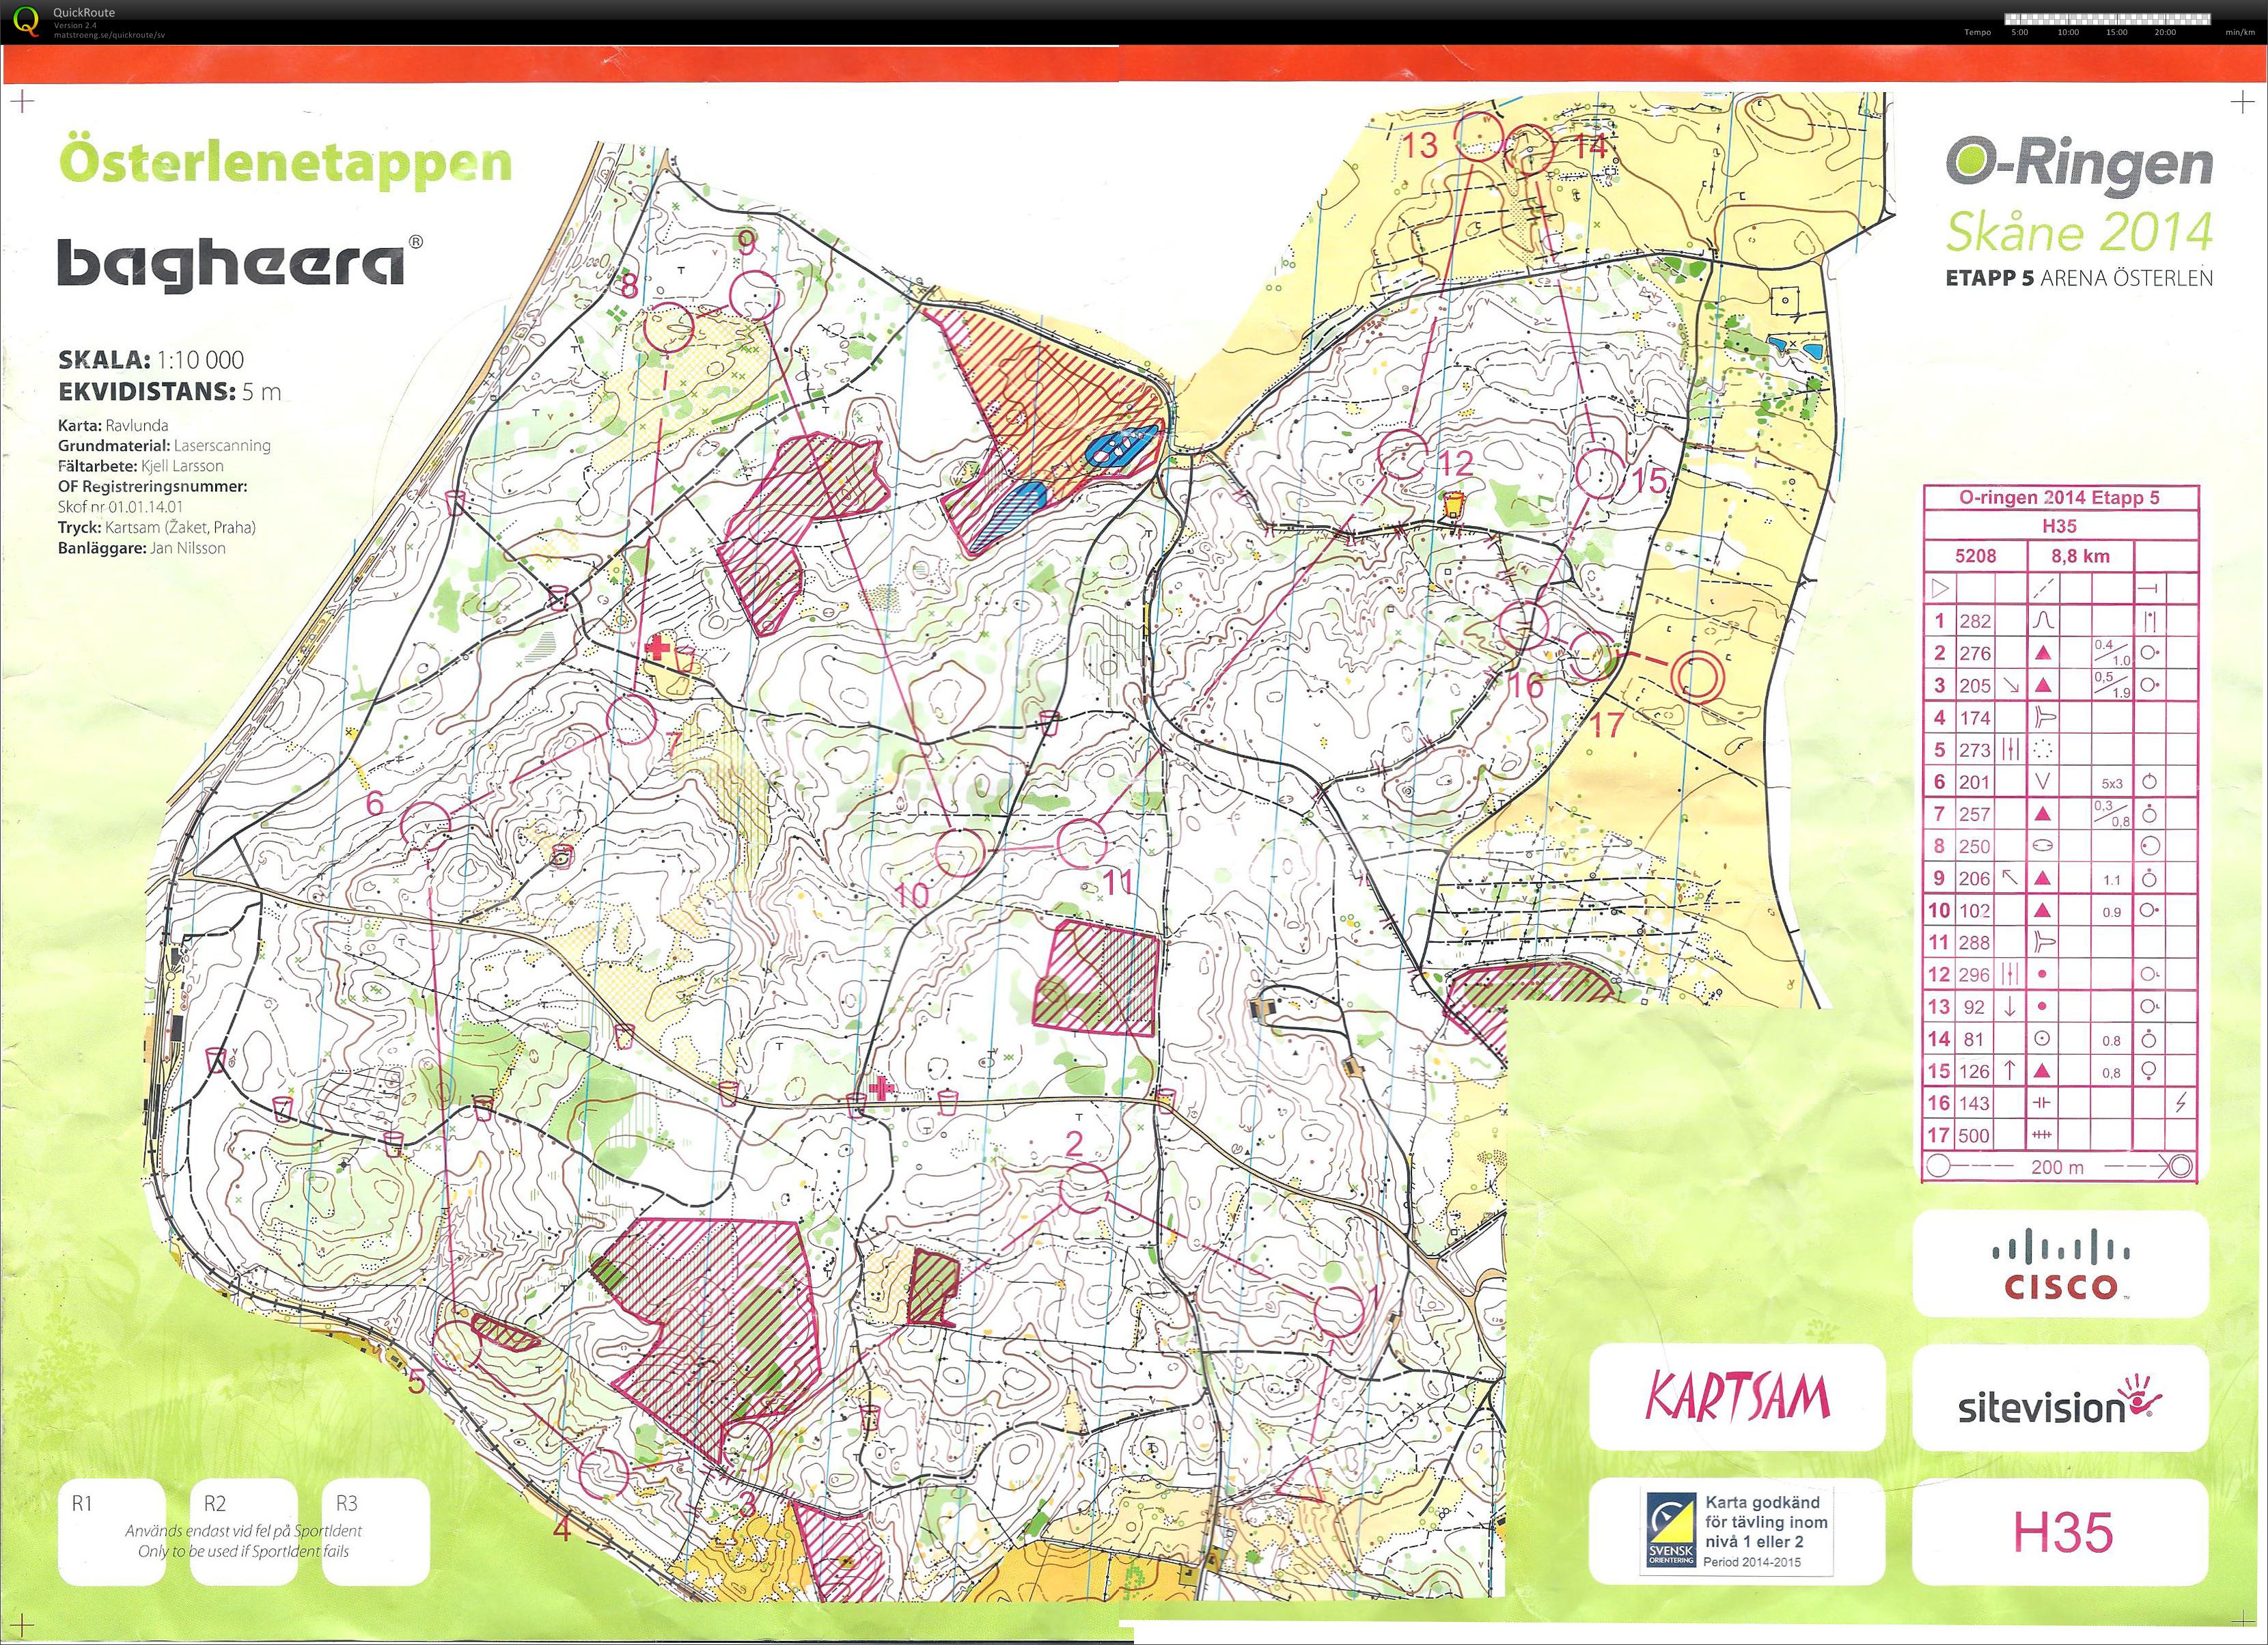Click 'Period 2014-2015' on approval badge
Screen dimensions: 2268x1645
1753,1562
